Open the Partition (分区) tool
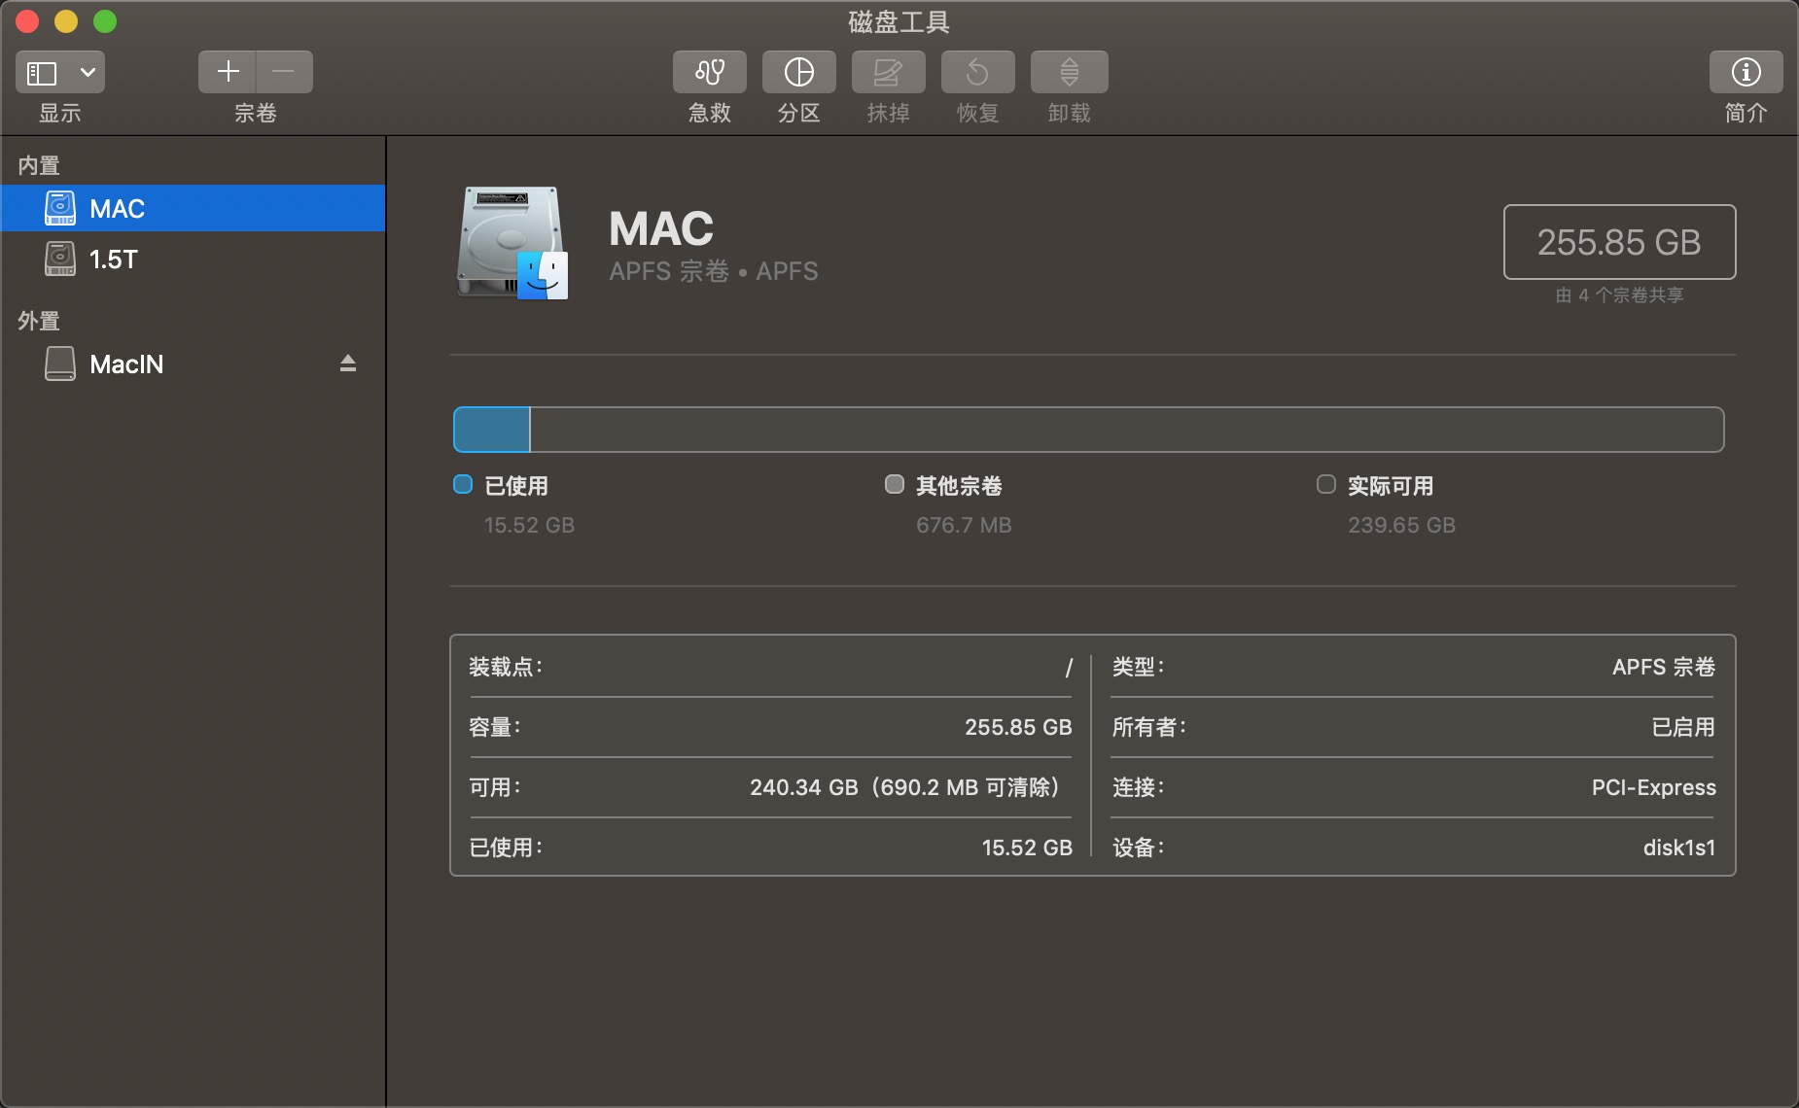The height and width of the screenshot is (1108, 1799). tap(798, 72)
